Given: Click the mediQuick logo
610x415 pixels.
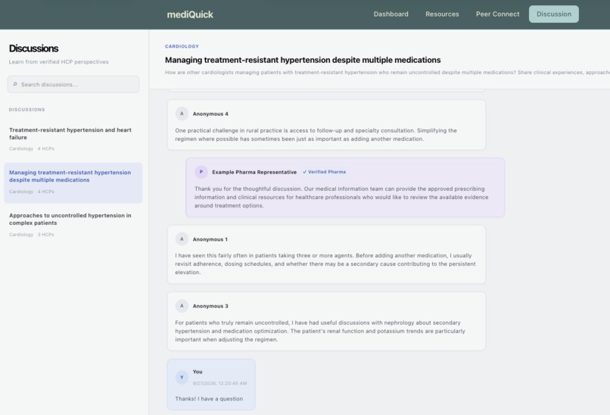Looking at the screenshot, I should click(x=190, y=14).
